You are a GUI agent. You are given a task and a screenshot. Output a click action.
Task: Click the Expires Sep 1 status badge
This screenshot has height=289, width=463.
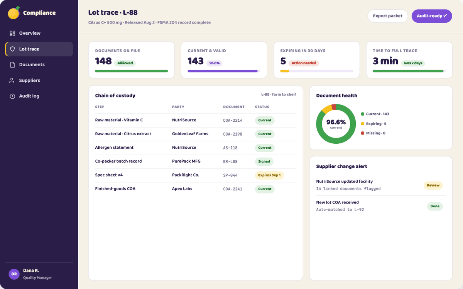click(269, 175)
